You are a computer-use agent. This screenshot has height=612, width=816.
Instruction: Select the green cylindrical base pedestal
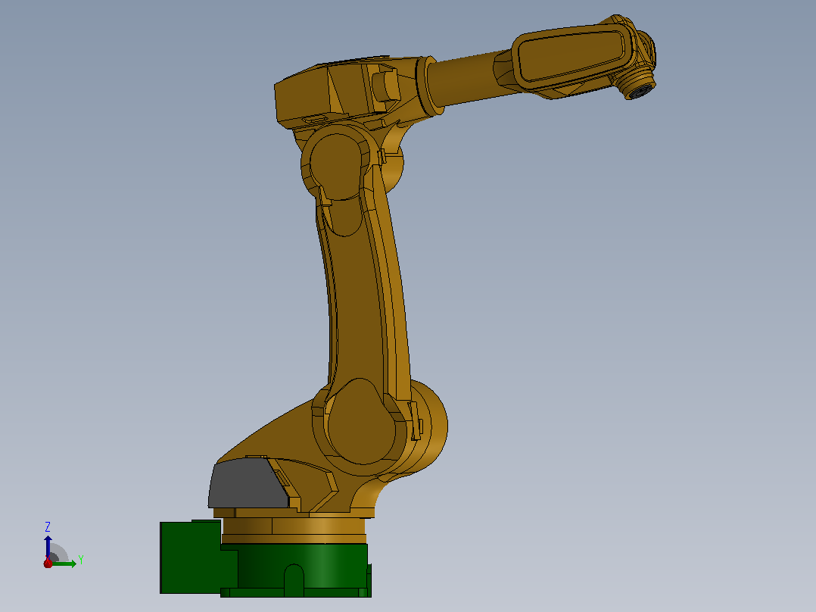(x=303, y=570)
